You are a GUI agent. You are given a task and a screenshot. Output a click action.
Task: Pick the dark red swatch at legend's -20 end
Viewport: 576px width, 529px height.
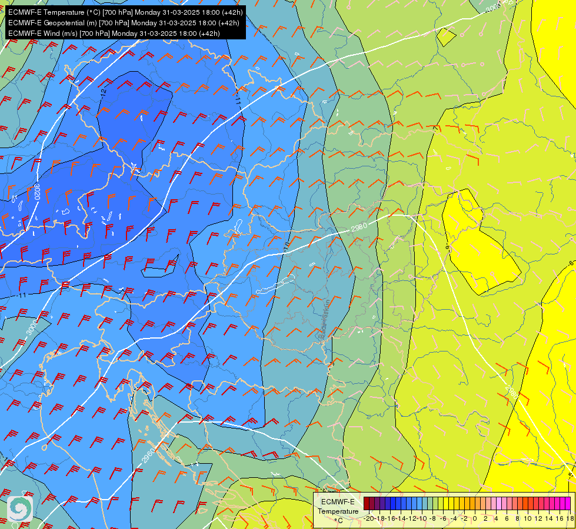[x=366, y=503]
